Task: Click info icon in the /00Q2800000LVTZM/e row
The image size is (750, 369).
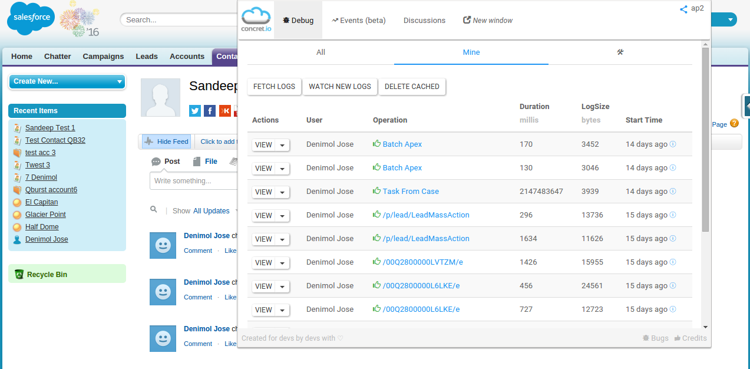Action: (673, 262)
